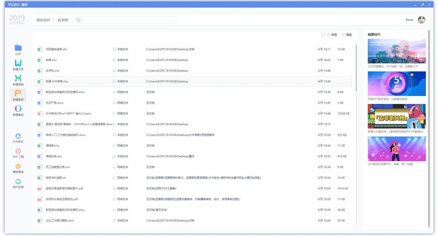Click inside the search input field

coord(128,20)
